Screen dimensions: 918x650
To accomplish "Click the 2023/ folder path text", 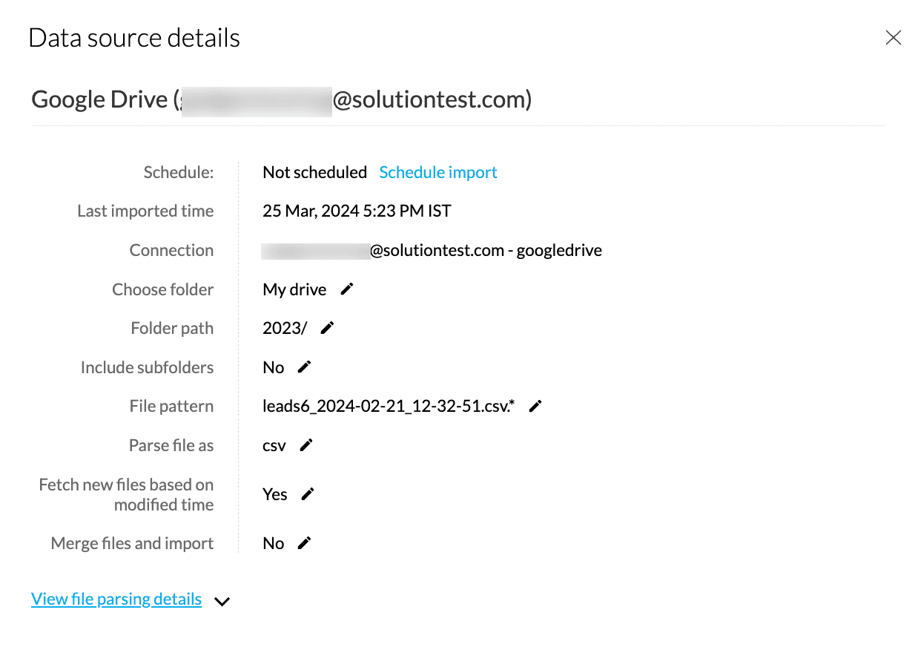I will click(285, 328).
